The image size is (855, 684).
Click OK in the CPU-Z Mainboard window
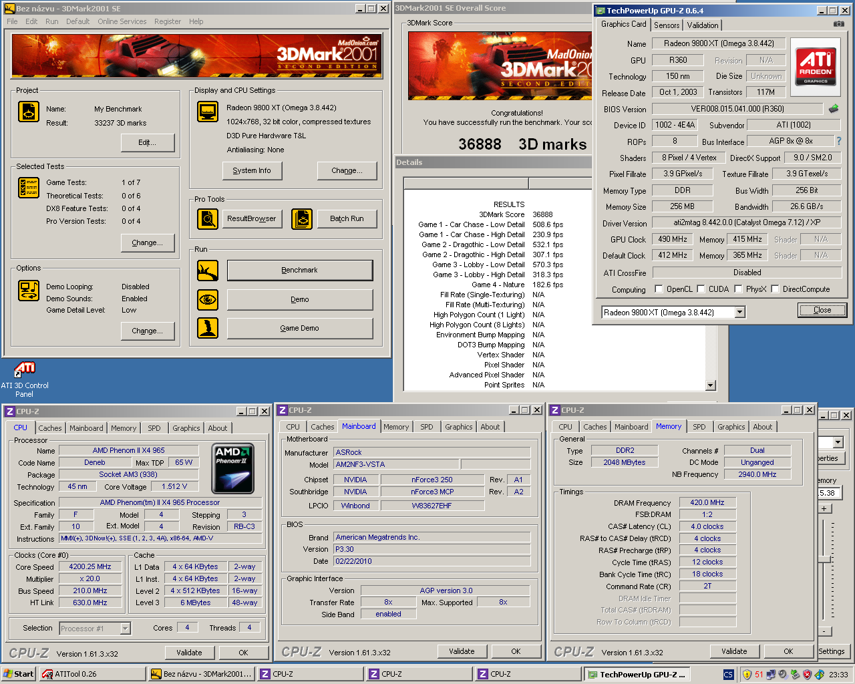pyautogui.click(x=516, y=651)
